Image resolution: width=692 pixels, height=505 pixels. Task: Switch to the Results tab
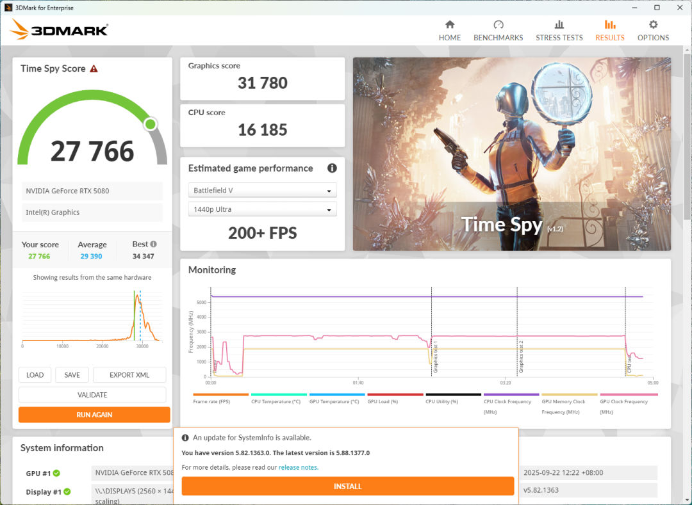point(610,31)
